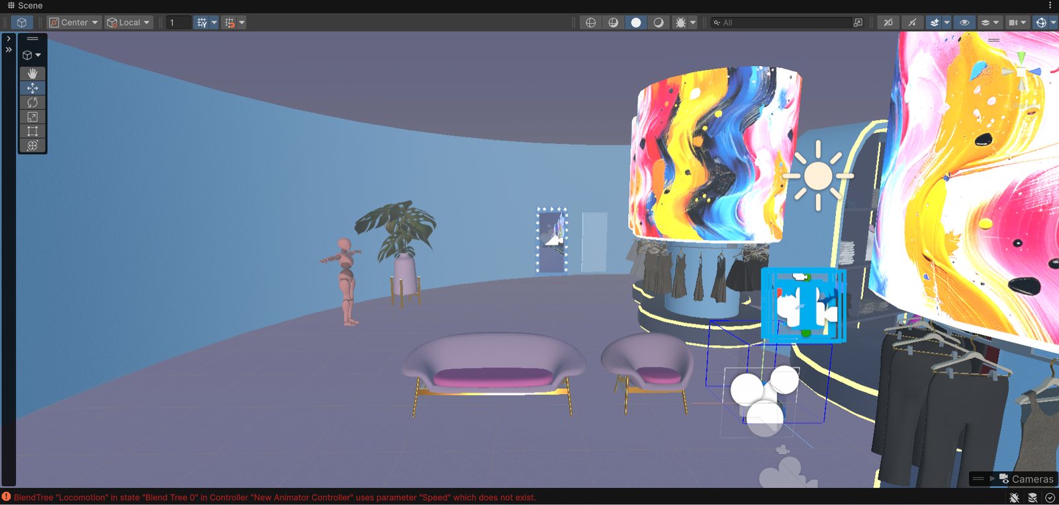The image size is (1059, 505).
Task: Select the Transform tool
Action: [x=32, y=145]
